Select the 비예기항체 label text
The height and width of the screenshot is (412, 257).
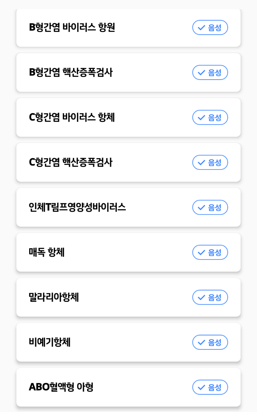pos(50,342)
